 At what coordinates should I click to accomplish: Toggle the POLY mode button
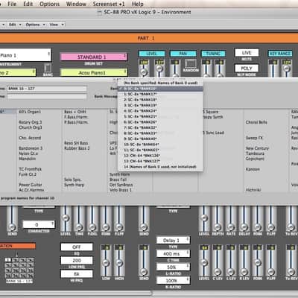247,68
